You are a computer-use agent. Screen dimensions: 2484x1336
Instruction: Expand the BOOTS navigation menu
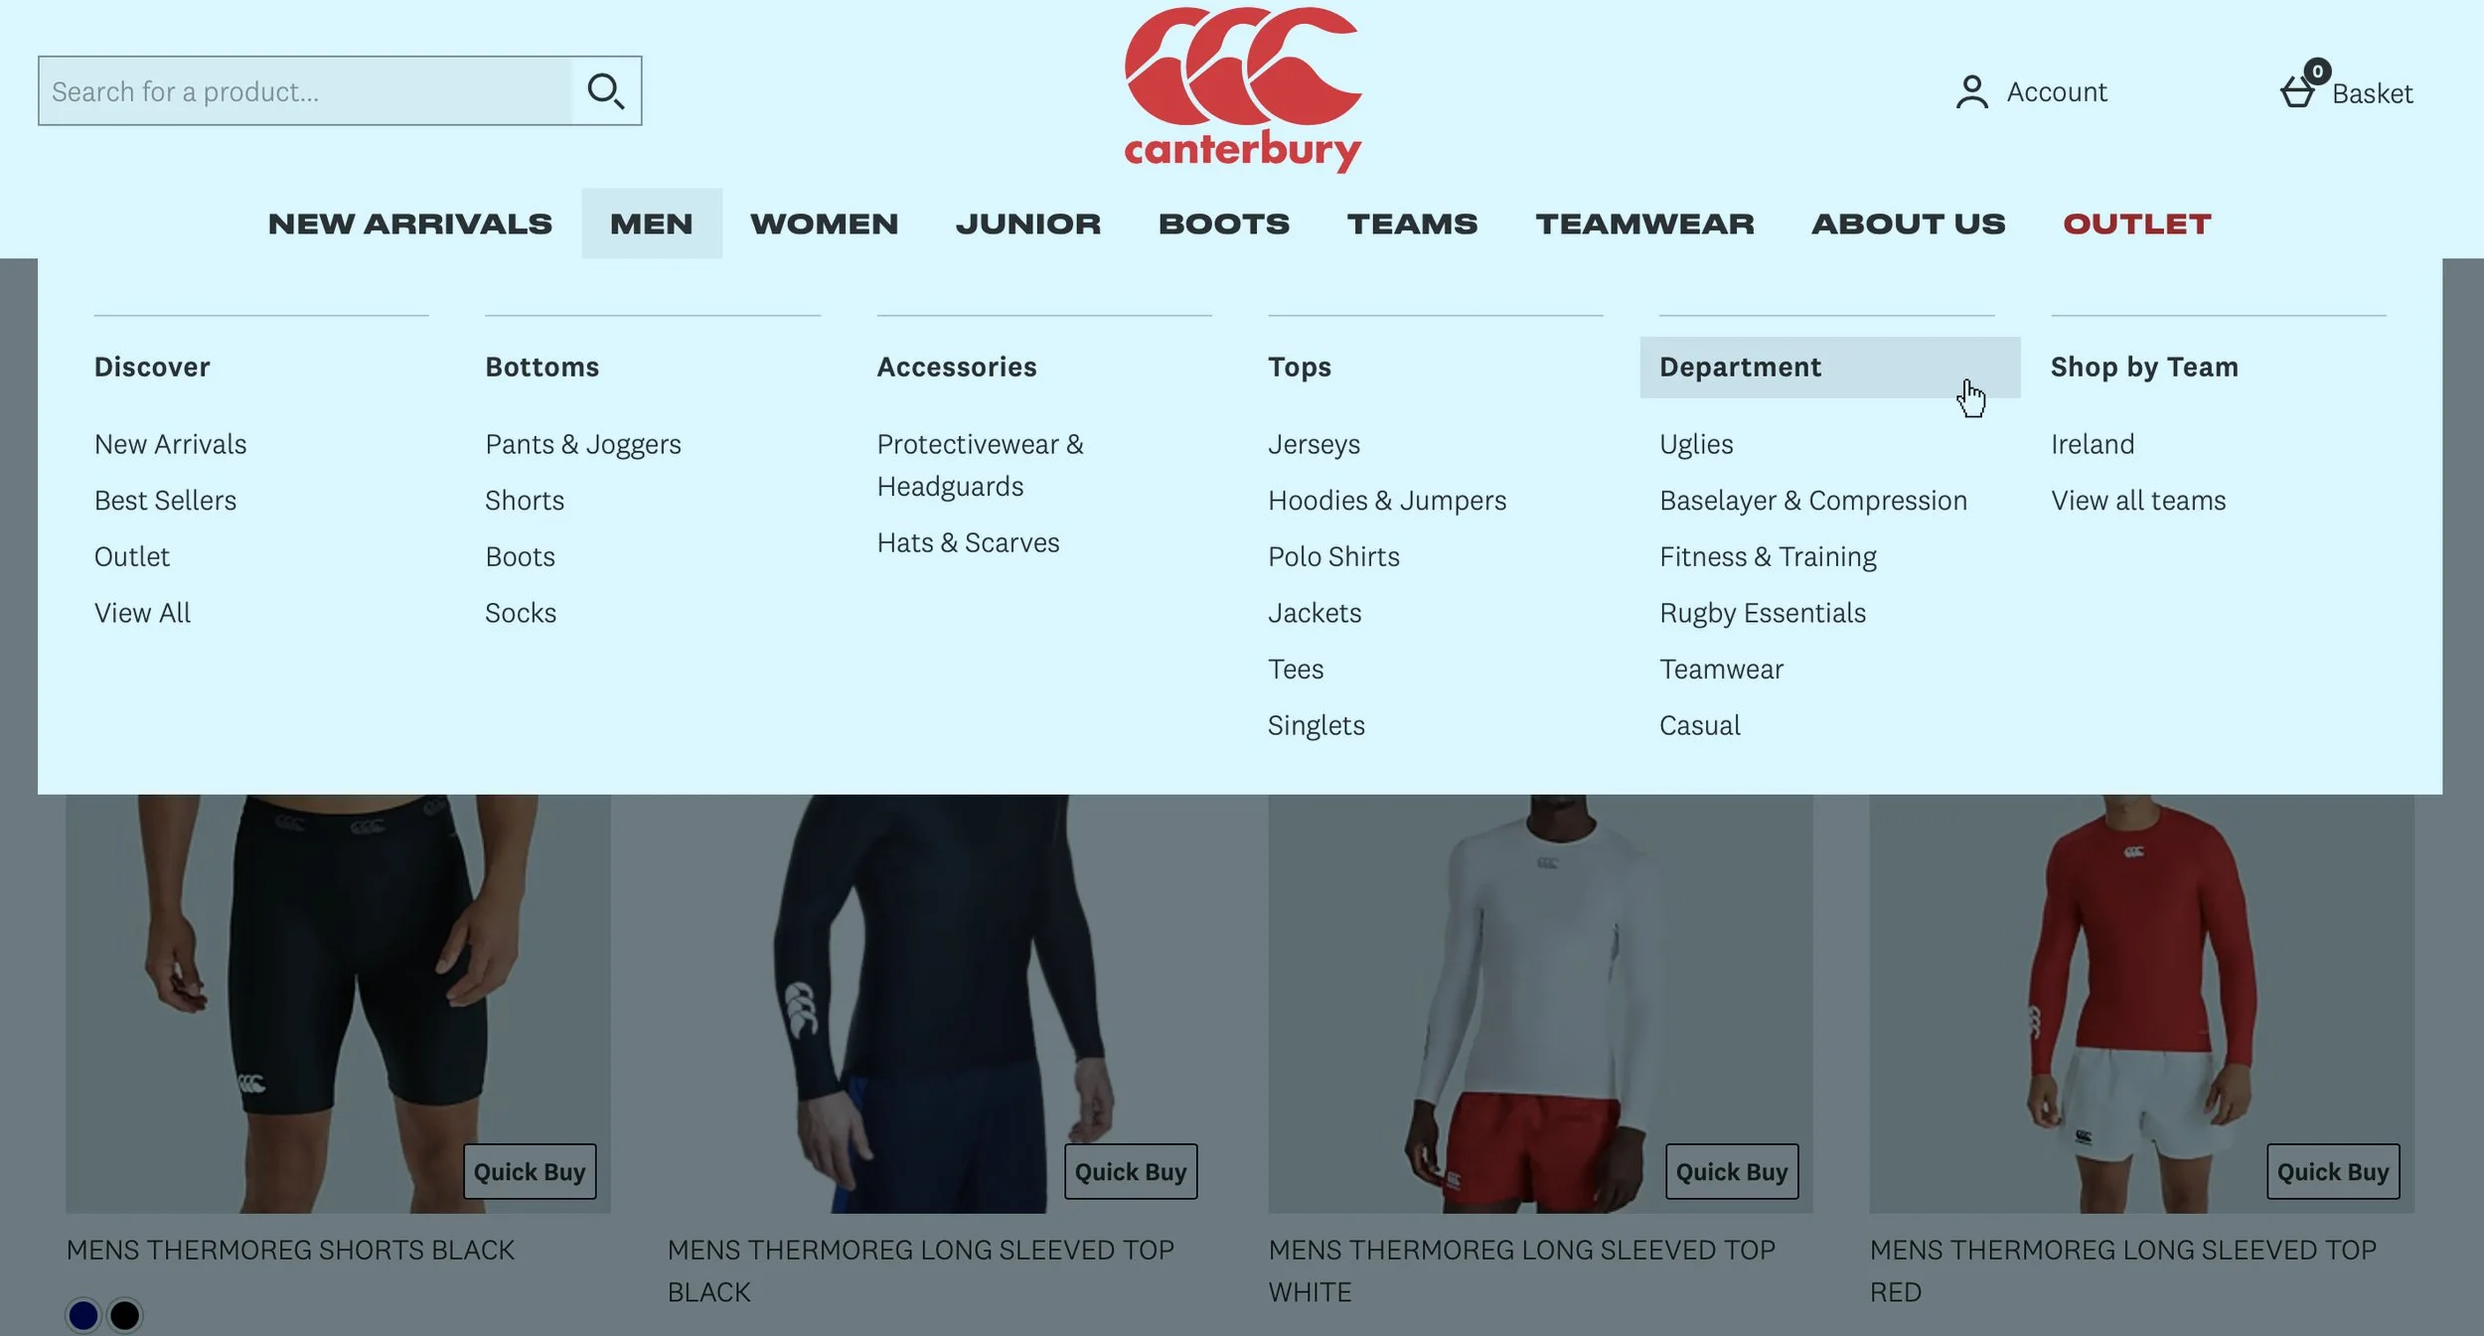point(1224,223)
